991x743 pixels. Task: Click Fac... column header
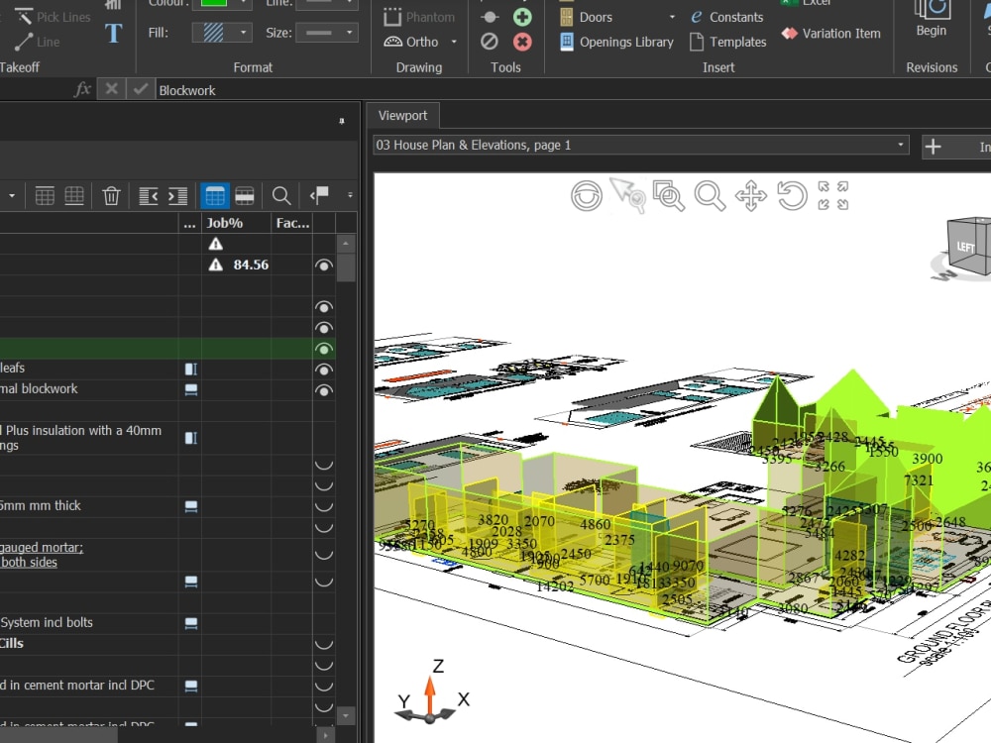coord(292,223)
